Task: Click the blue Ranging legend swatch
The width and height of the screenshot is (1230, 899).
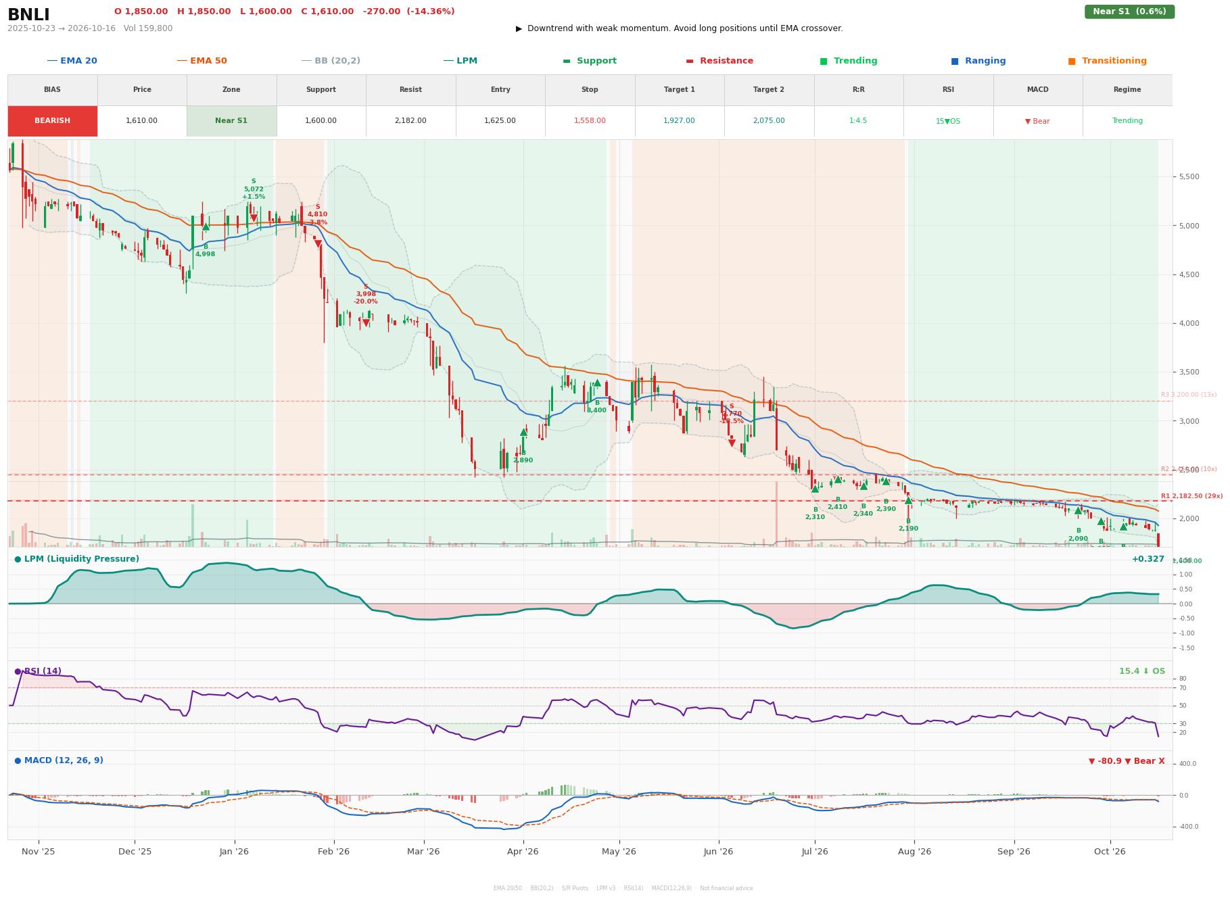Action: coord(954,61)
